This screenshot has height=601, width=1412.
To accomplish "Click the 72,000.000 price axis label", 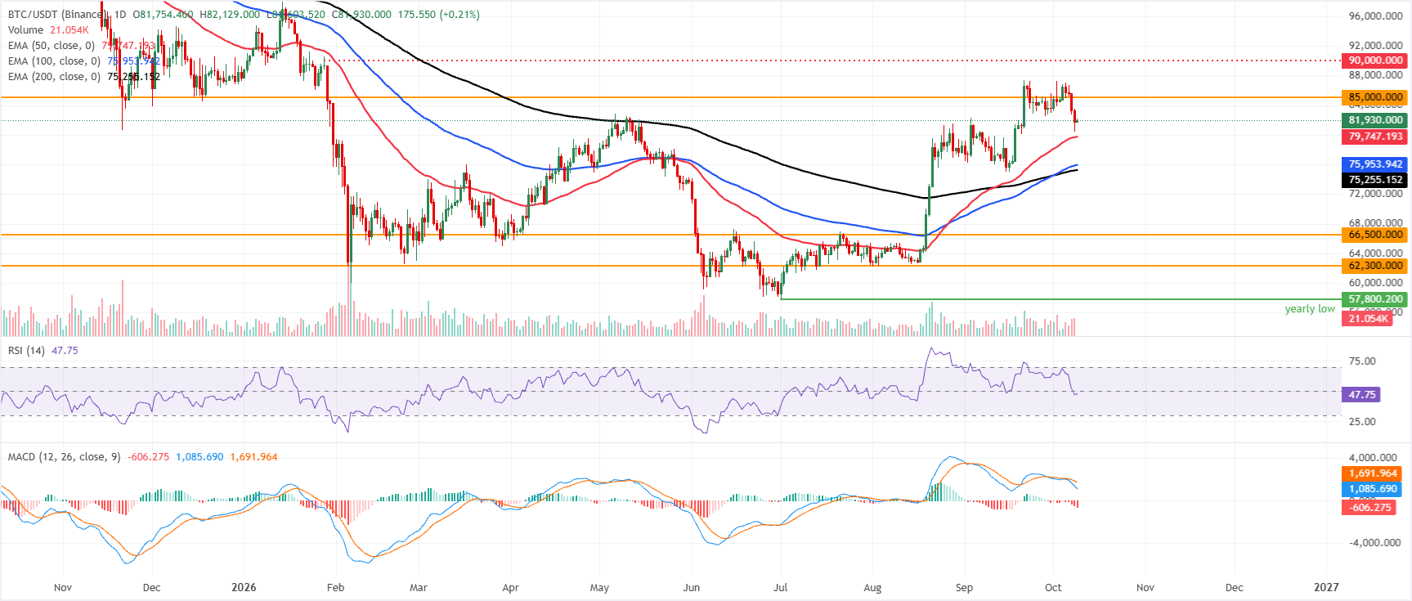I will point(1376,194).
